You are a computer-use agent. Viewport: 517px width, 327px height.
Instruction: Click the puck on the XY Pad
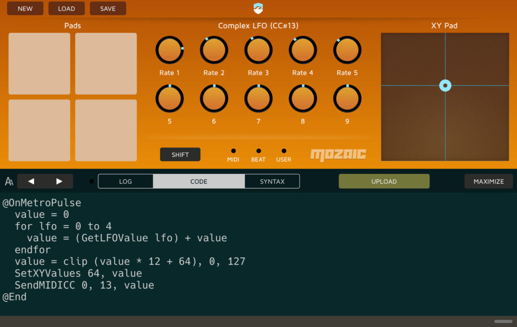coord(445,85)
